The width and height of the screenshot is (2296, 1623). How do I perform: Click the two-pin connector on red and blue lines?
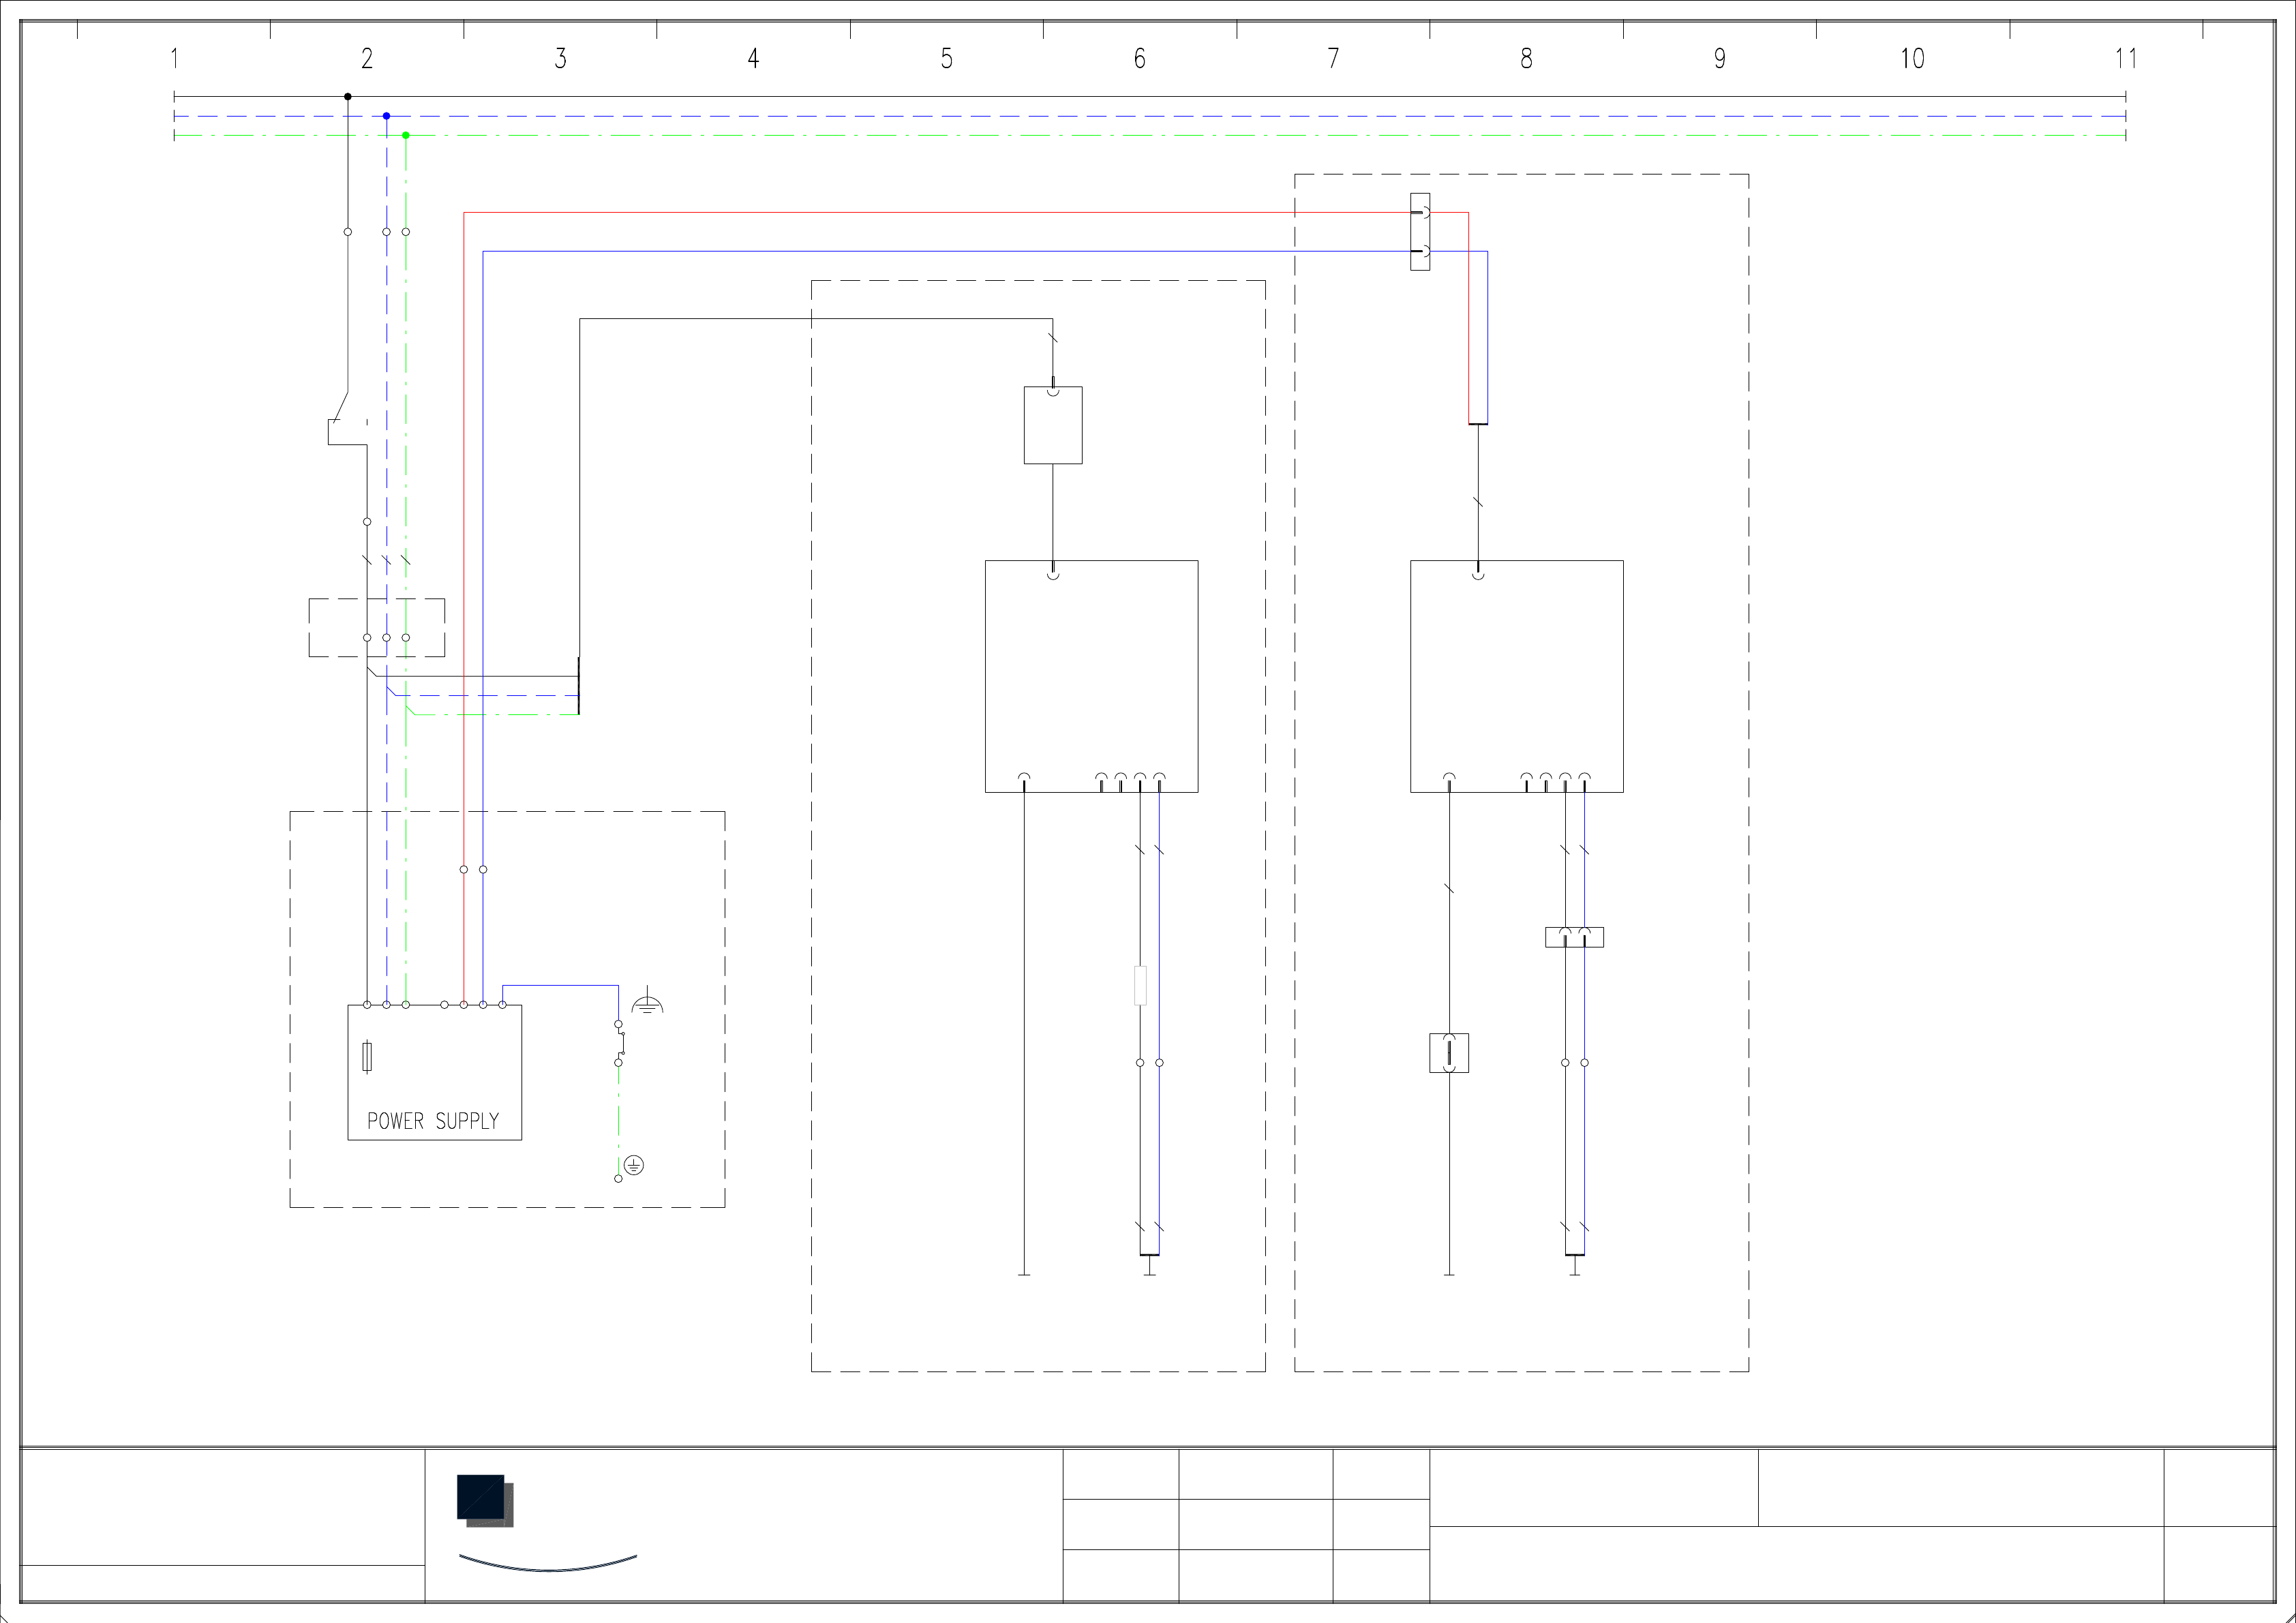1420,232
